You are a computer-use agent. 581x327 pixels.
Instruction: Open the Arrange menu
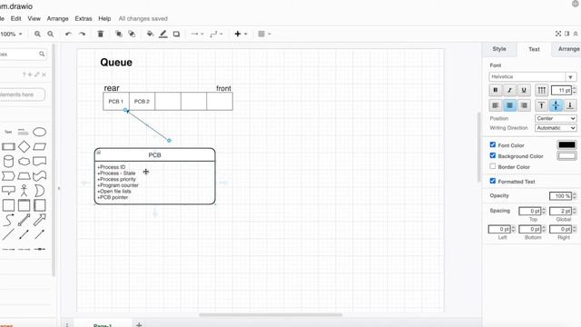(x=57, y=18)
